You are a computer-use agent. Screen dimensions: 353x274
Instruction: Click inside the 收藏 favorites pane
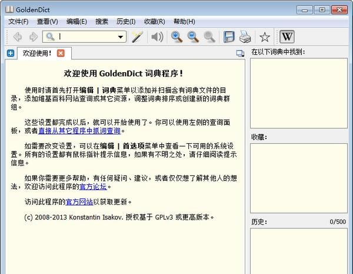(299, 178)
